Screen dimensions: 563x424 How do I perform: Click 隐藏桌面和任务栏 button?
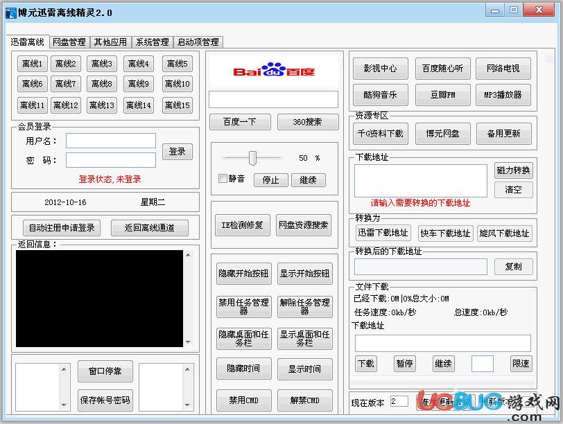coord(244,339)
